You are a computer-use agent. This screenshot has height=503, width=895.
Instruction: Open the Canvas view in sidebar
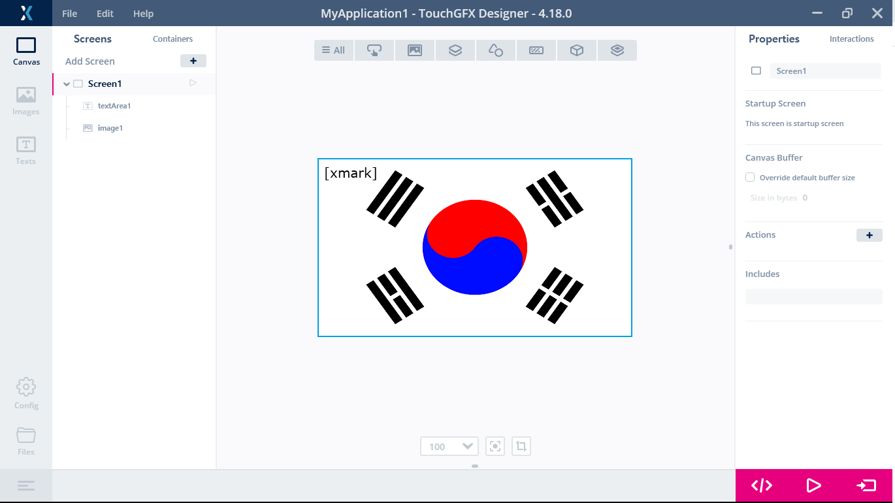(26, 52)
